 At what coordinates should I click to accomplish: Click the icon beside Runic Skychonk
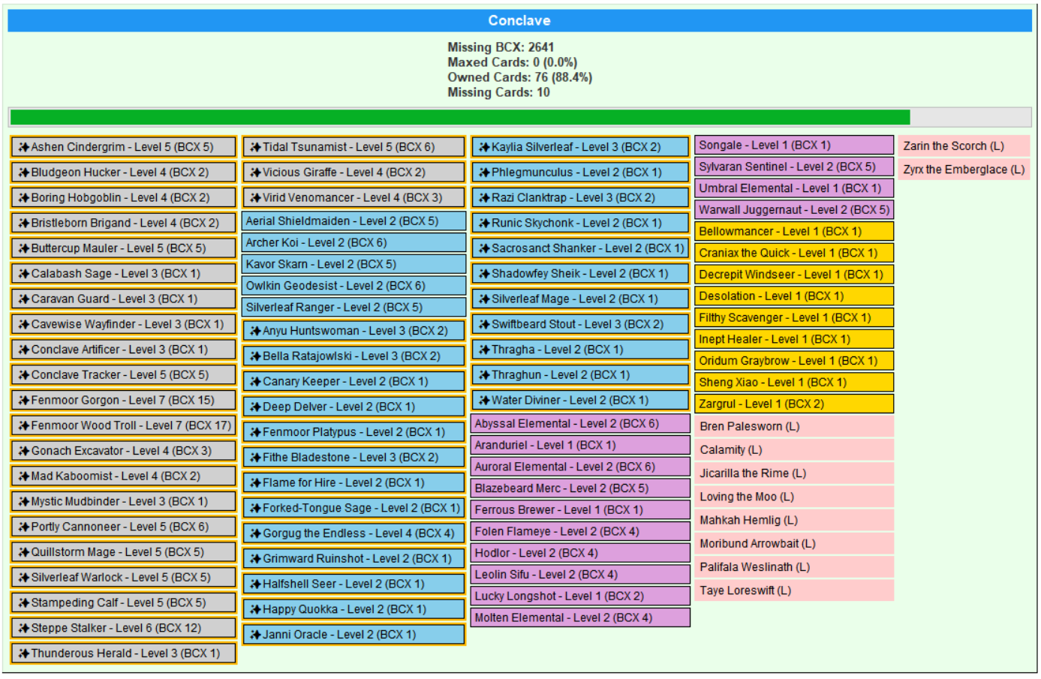pyautogui.click(x=485, y=224)
